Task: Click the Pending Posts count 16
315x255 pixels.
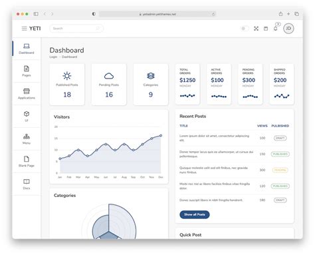Action: pos(109,95)
